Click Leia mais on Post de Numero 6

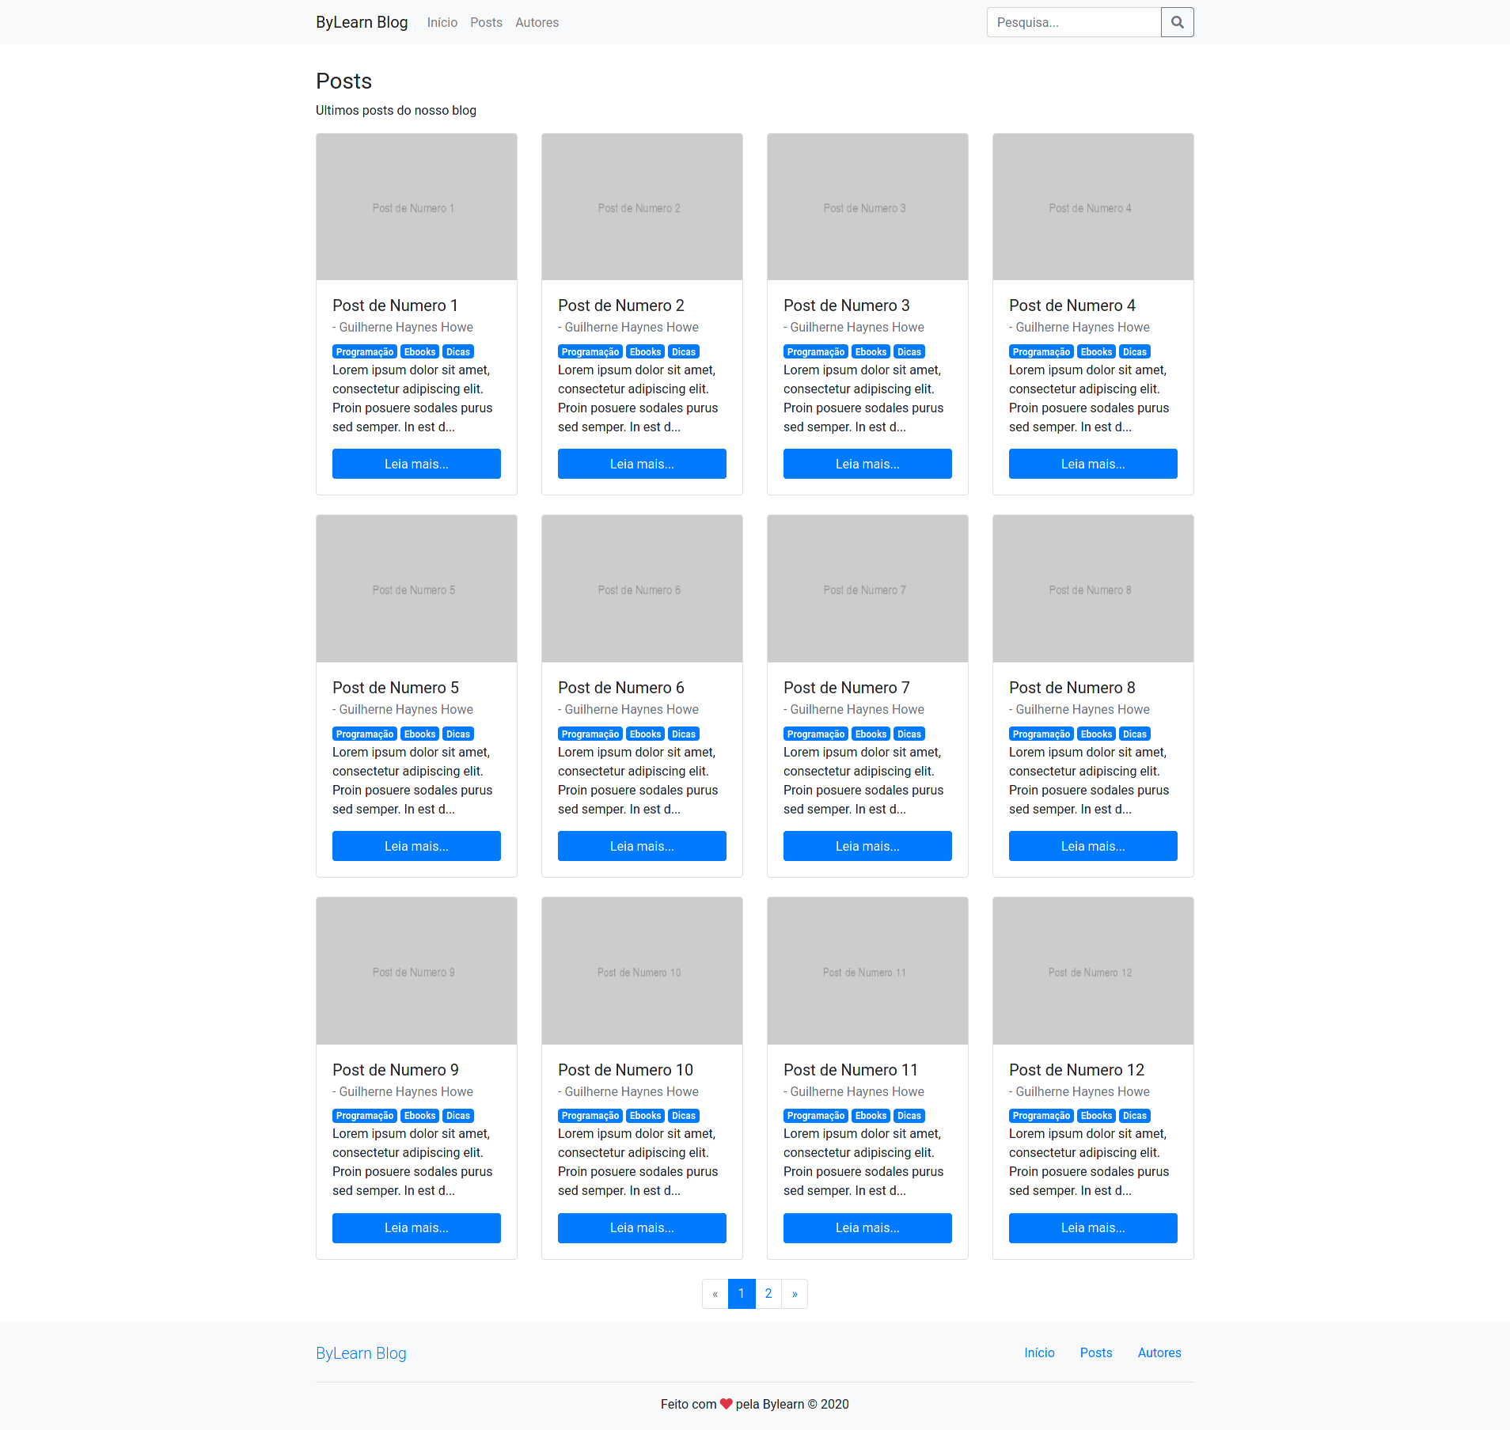[642, 846]
